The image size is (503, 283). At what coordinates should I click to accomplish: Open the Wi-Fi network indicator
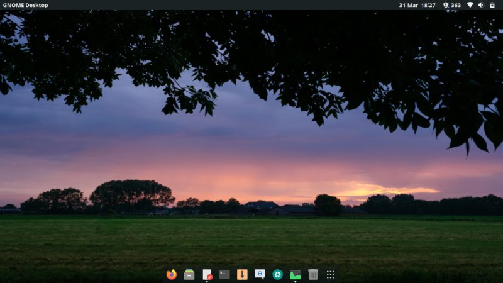click(x=470, y=5)
